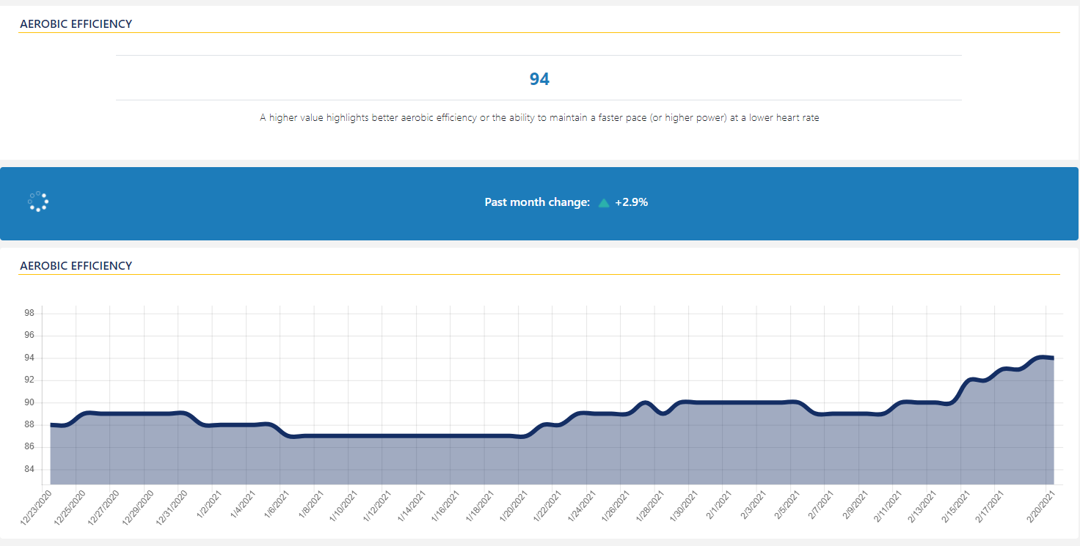Click the 94 label on the chart's y-axis

click(30, 358)
